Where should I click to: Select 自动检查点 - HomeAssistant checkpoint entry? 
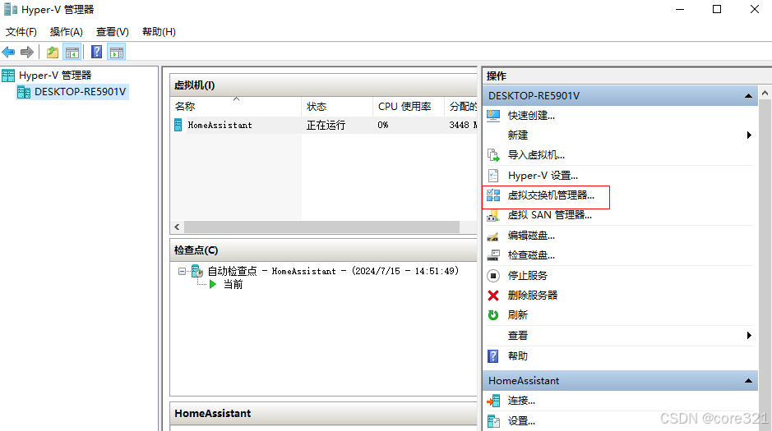pos(333,271)
